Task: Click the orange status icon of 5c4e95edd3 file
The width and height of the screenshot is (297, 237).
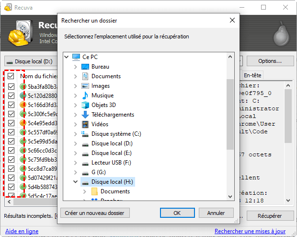Action: pos(23,123)
